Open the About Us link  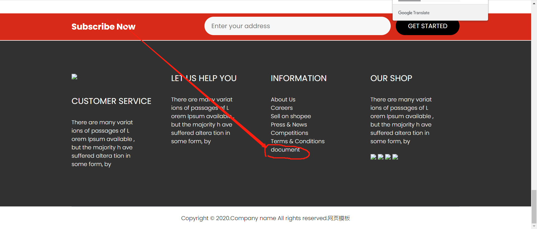click(x=283, y=99)
